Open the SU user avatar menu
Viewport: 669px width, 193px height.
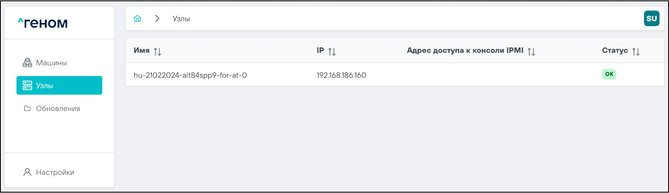click(x=651, y=19)
